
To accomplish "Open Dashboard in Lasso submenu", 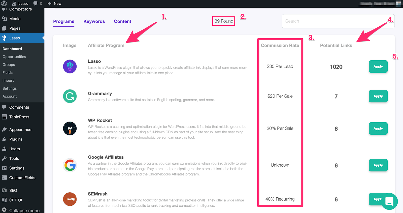I will (12, 49).
